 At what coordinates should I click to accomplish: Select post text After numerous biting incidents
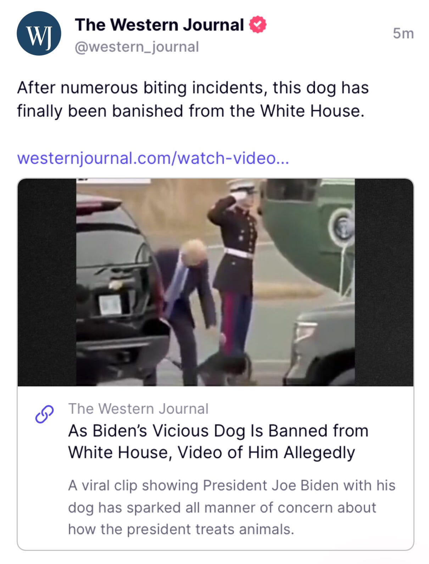tap(193, 88)
